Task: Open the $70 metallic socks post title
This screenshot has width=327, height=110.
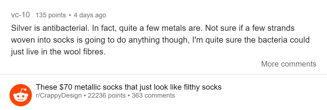Action: [129, 87]
